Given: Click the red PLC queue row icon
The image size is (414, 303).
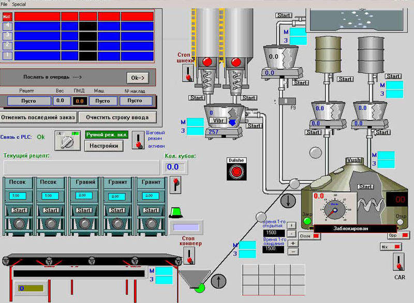Looking at the screenshot, I should pos(7,16).
